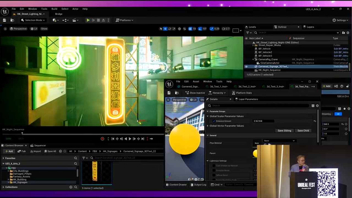Expand the City_Buildings folder in tree
The image size is (352, 198).
(x=9, y=171)
